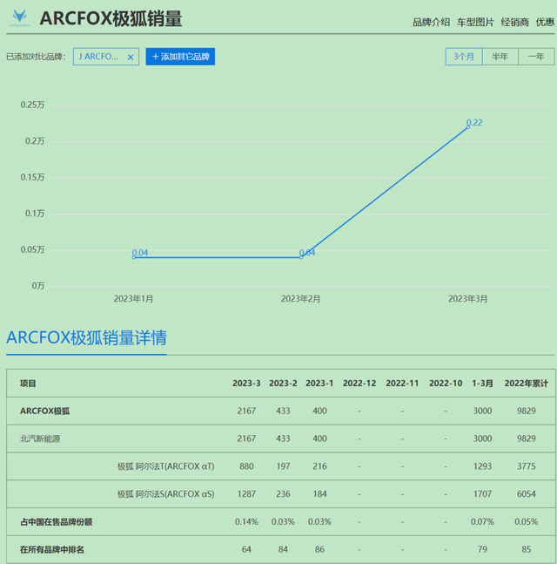Click the 2023-1 column header
Image resolution: width=557 pixels, height=564 pixels.
click(x=319, y=383)
